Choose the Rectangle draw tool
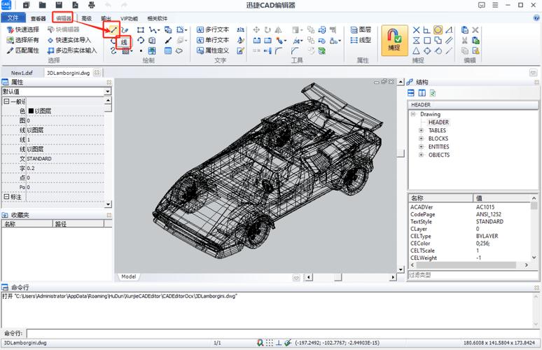The image size is (542, 350). point(140,30)
